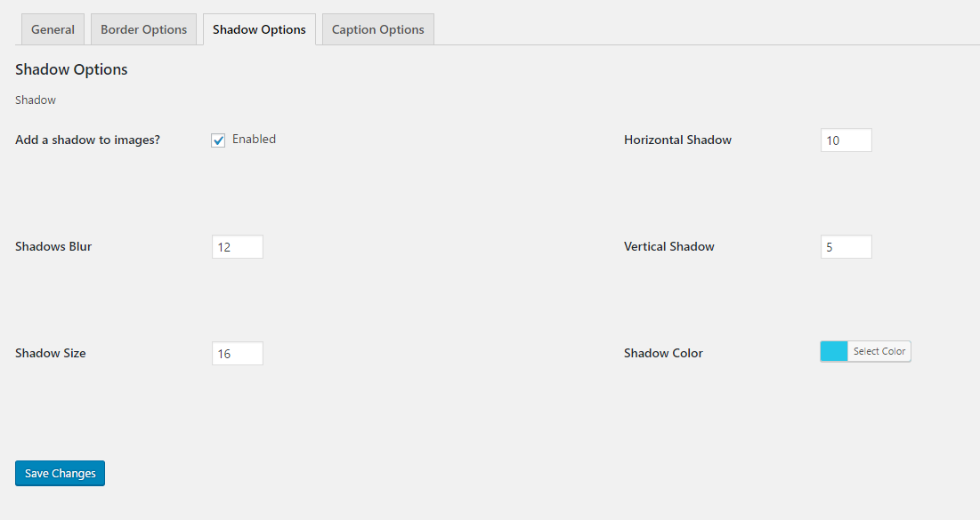Click into the Shadows Blur field
Viewport: 980px width, 520px height.
237,247
